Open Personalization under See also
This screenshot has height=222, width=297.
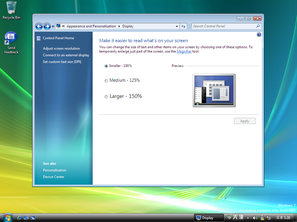55,170
